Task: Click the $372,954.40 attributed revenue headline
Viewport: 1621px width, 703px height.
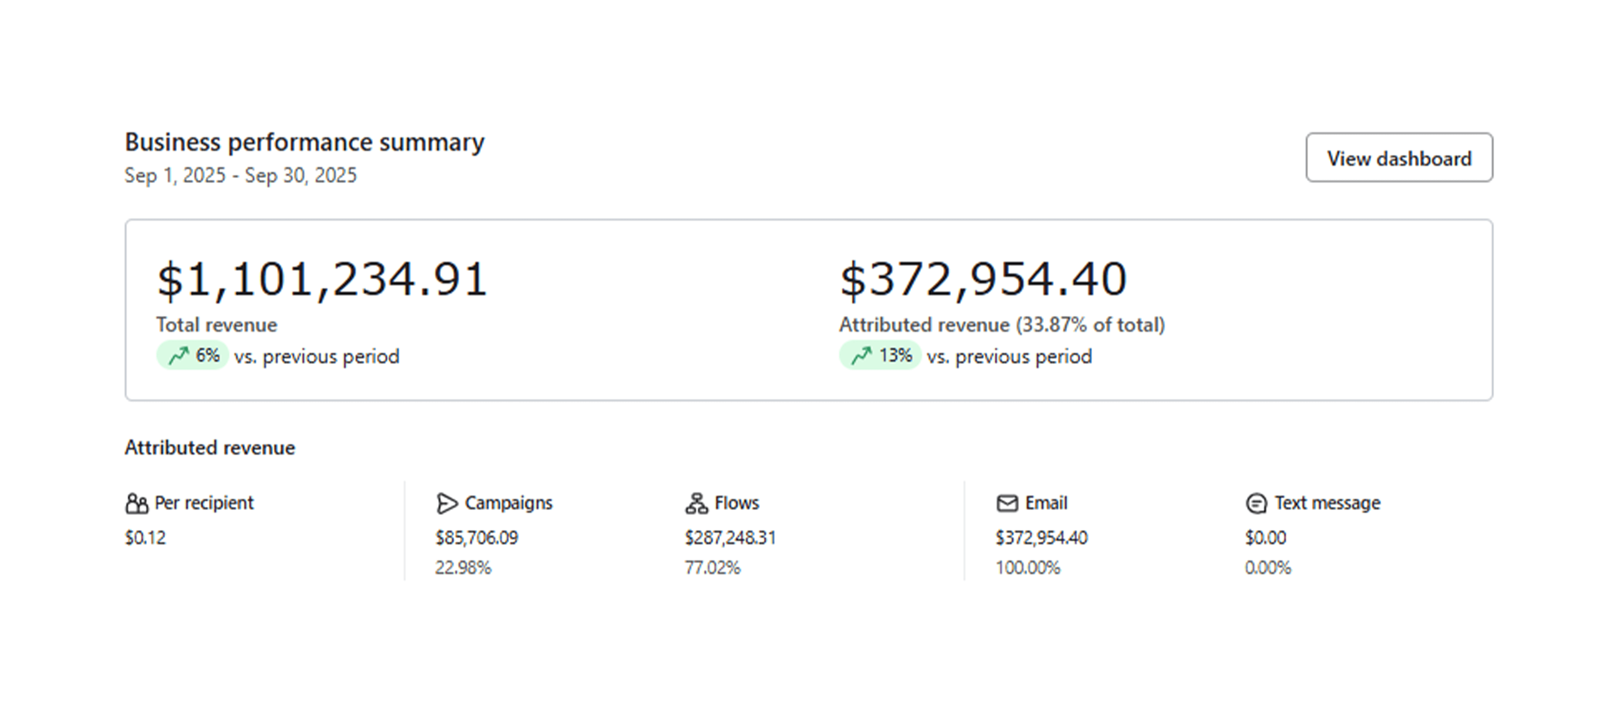Action: point(983,279)
